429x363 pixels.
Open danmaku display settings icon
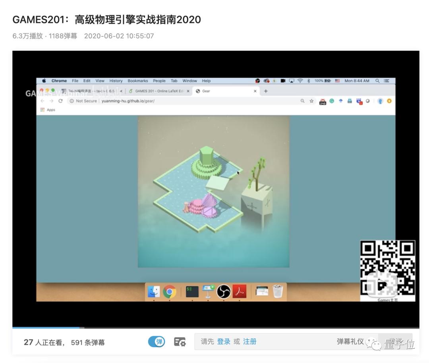pyautogui.click(x=180, y=342)
